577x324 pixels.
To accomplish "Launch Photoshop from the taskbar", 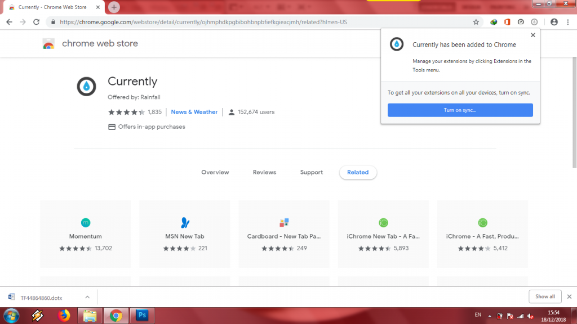I will tap(142, 316).
